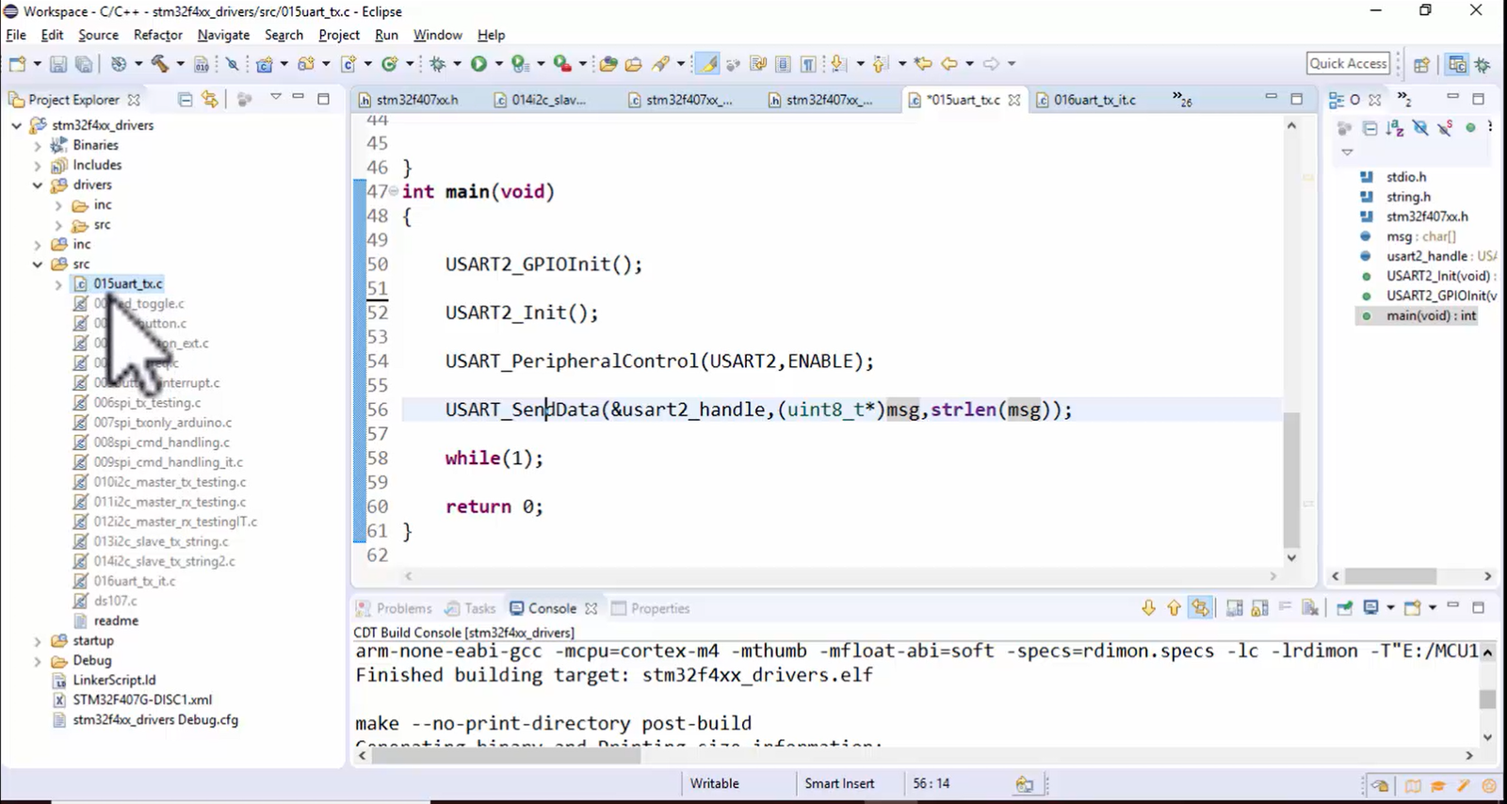1507x804 pixels.
Task: Select main(void) : int in Outline
Action: click(1431, 315)
